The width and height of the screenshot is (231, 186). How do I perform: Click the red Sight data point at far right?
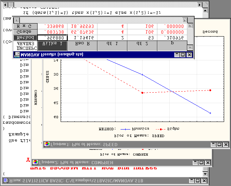coord(210,90)
